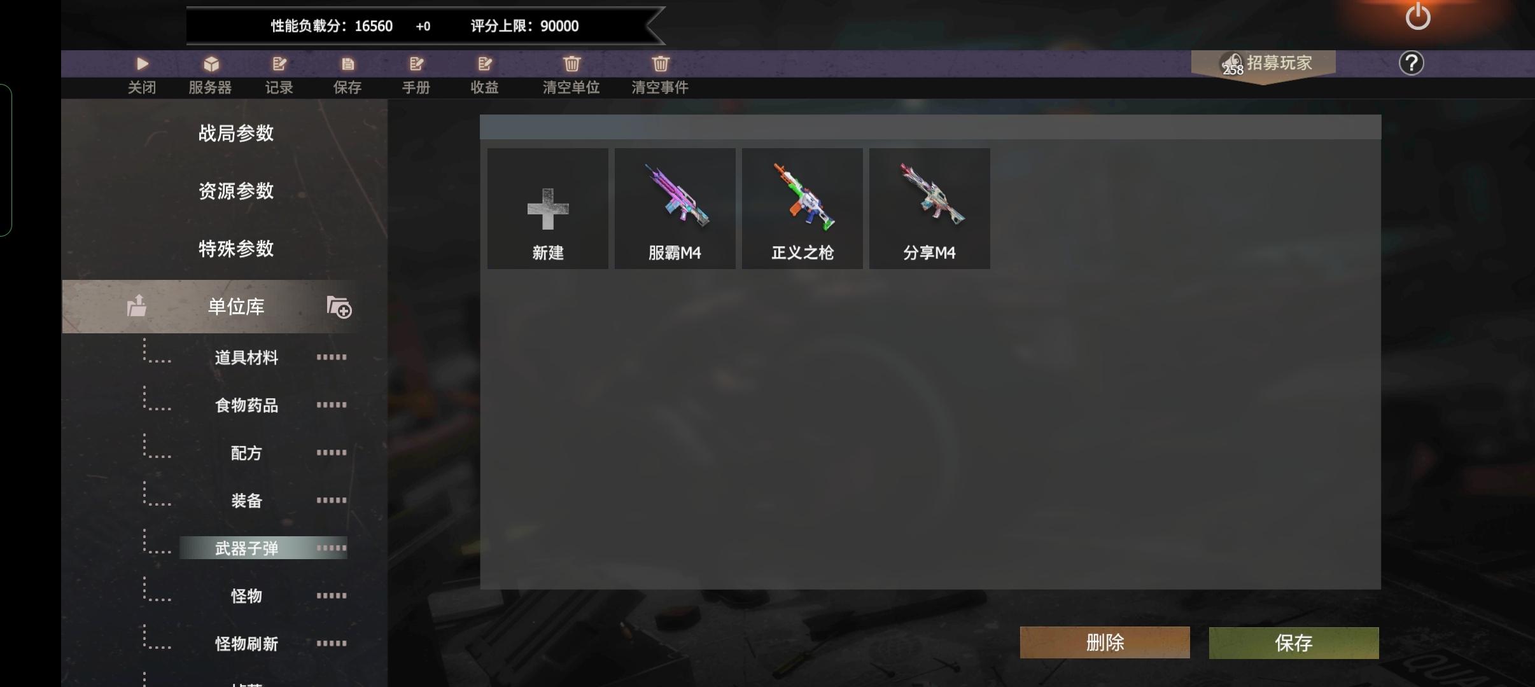1535x687 pixels.
Task: Open the 服务器 cube icon
Action: click(211, 64)
